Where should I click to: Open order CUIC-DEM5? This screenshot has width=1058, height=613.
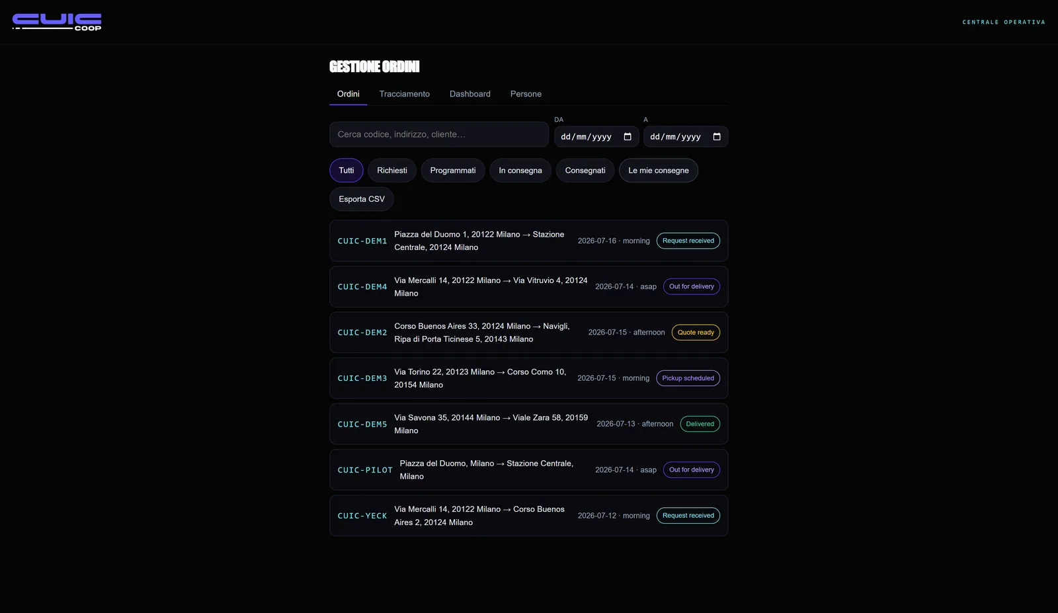click(x=529, y=424)
